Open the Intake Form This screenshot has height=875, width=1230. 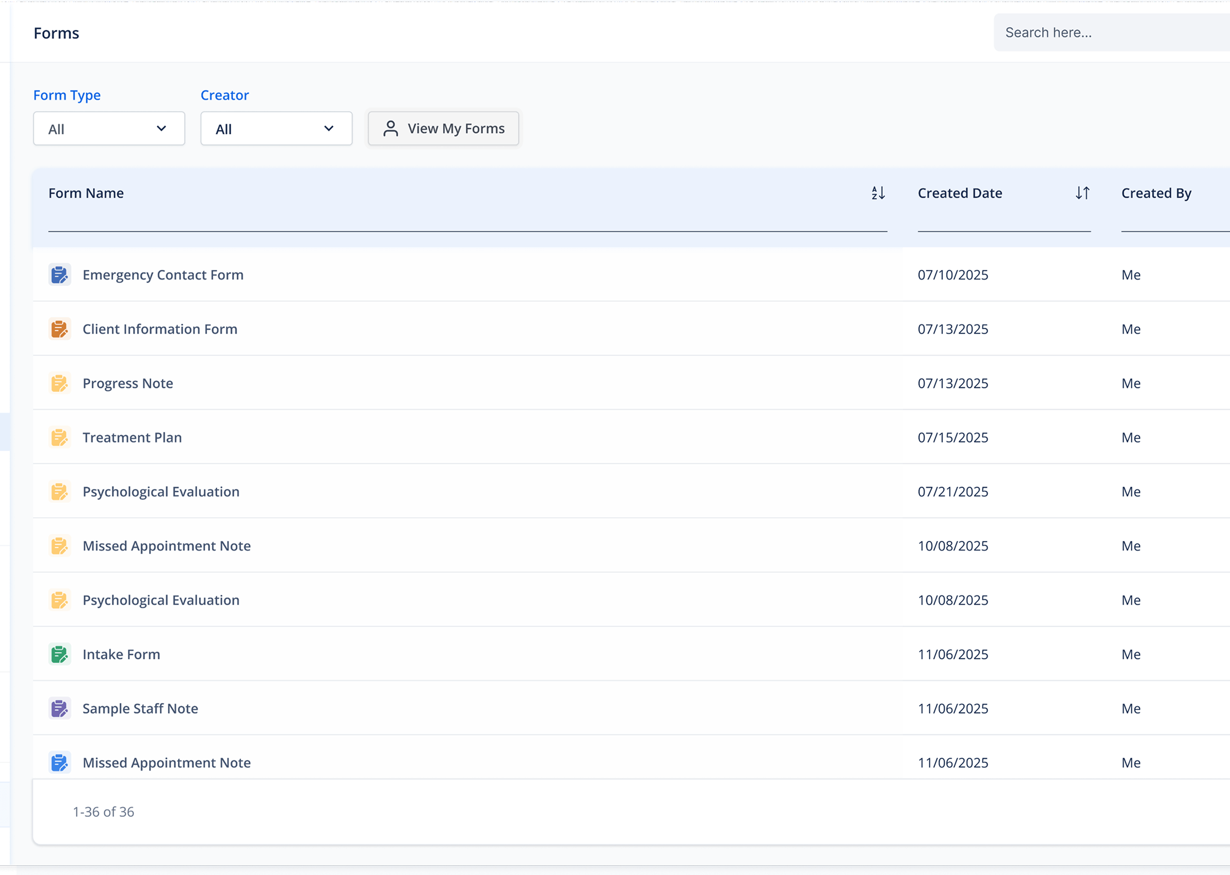(x=121, y=654)
